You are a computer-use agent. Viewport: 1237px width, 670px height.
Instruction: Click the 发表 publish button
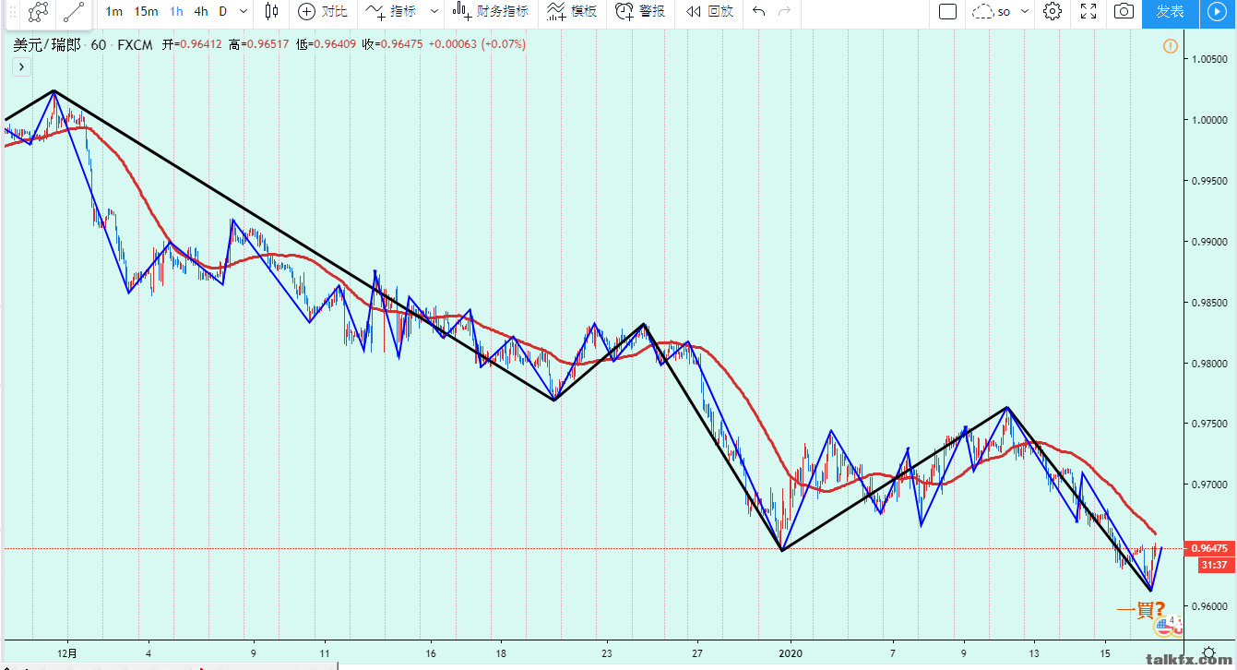click(x=1170, y=12)
